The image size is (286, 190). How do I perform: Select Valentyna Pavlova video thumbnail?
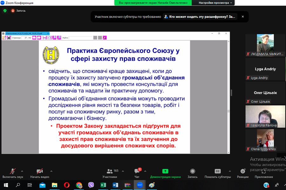tap(265, 117)
